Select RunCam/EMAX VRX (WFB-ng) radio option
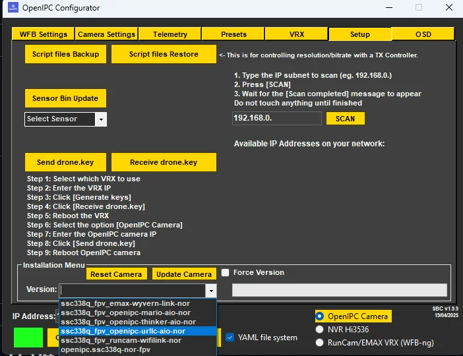The image size is (463, 356). coord(319,342)
